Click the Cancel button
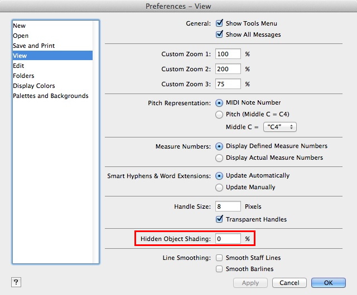 pos(290,283)
